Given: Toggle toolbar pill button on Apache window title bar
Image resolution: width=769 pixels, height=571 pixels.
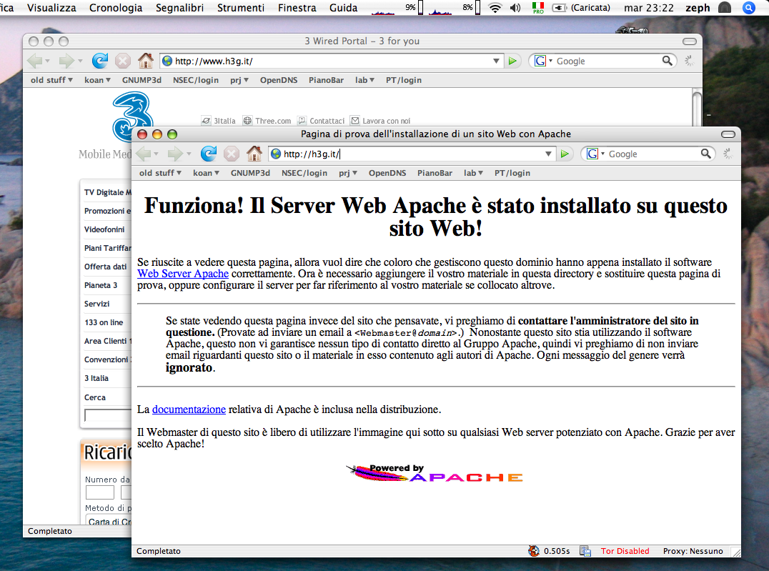Looking at the screenshot, I should pos(728,134).
